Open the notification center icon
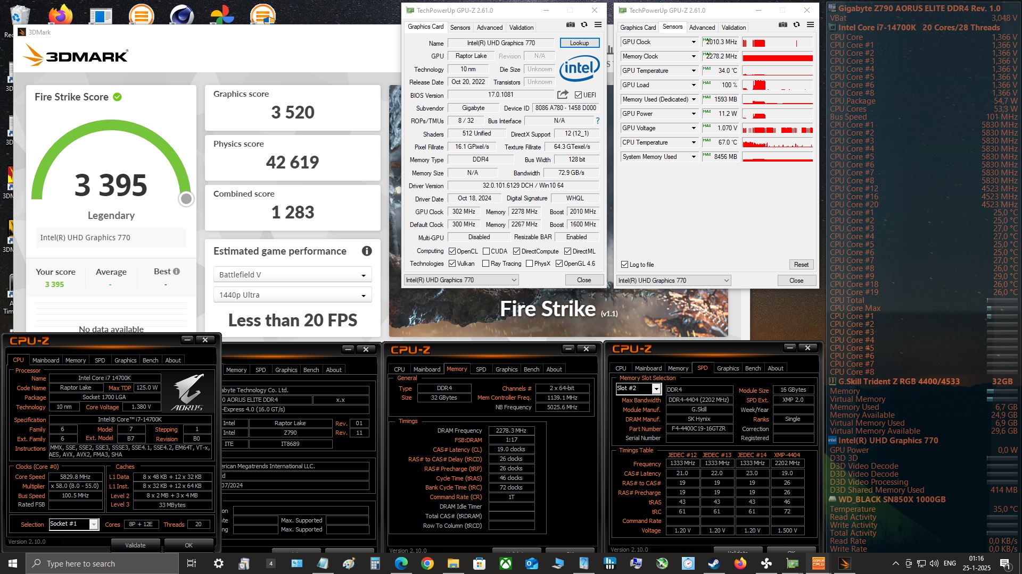Image resolution: width=1022 pixels, height=574 pixels. pyautogui.click(x=1005, y=563)
